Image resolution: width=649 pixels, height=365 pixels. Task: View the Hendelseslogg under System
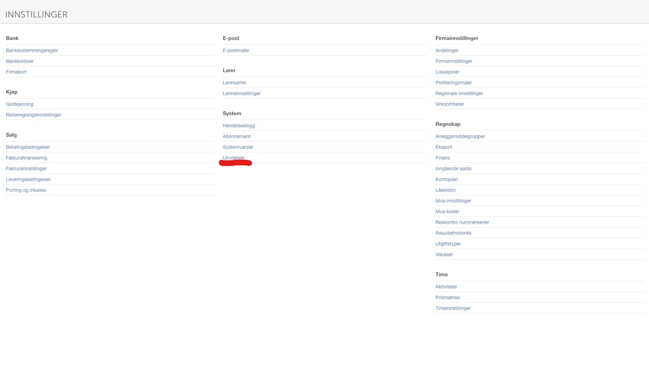point(239,126)
